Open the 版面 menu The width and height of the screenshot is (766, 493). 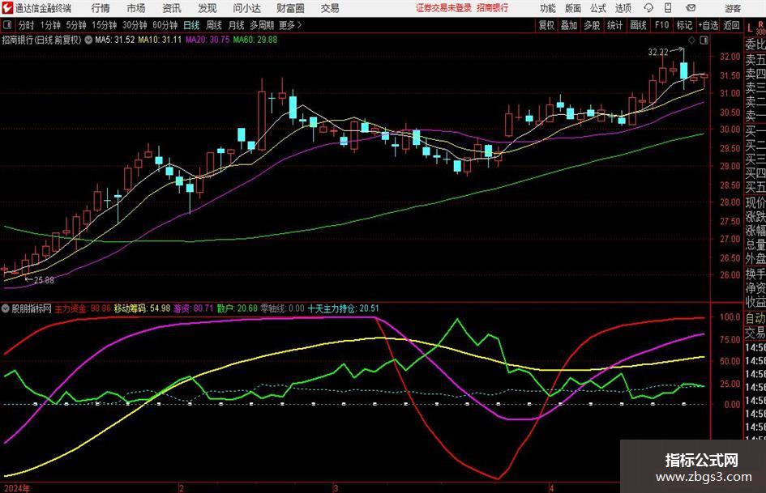point(572,8)
